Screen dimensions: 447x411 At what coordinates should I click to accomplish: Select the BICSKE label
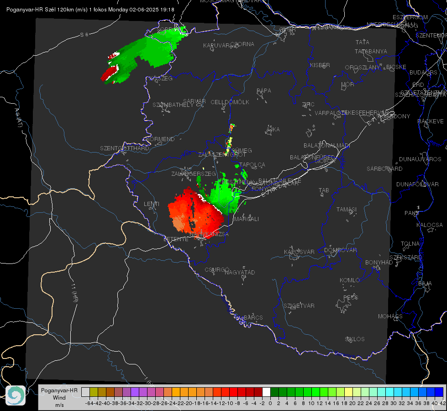pyautogui.click(x=396, y=67)
